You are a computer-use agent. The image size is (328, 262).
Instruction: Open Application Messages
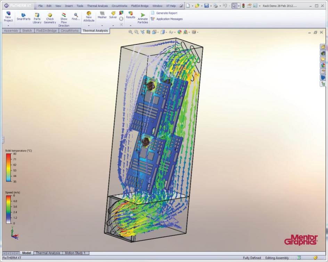(166, 19)
